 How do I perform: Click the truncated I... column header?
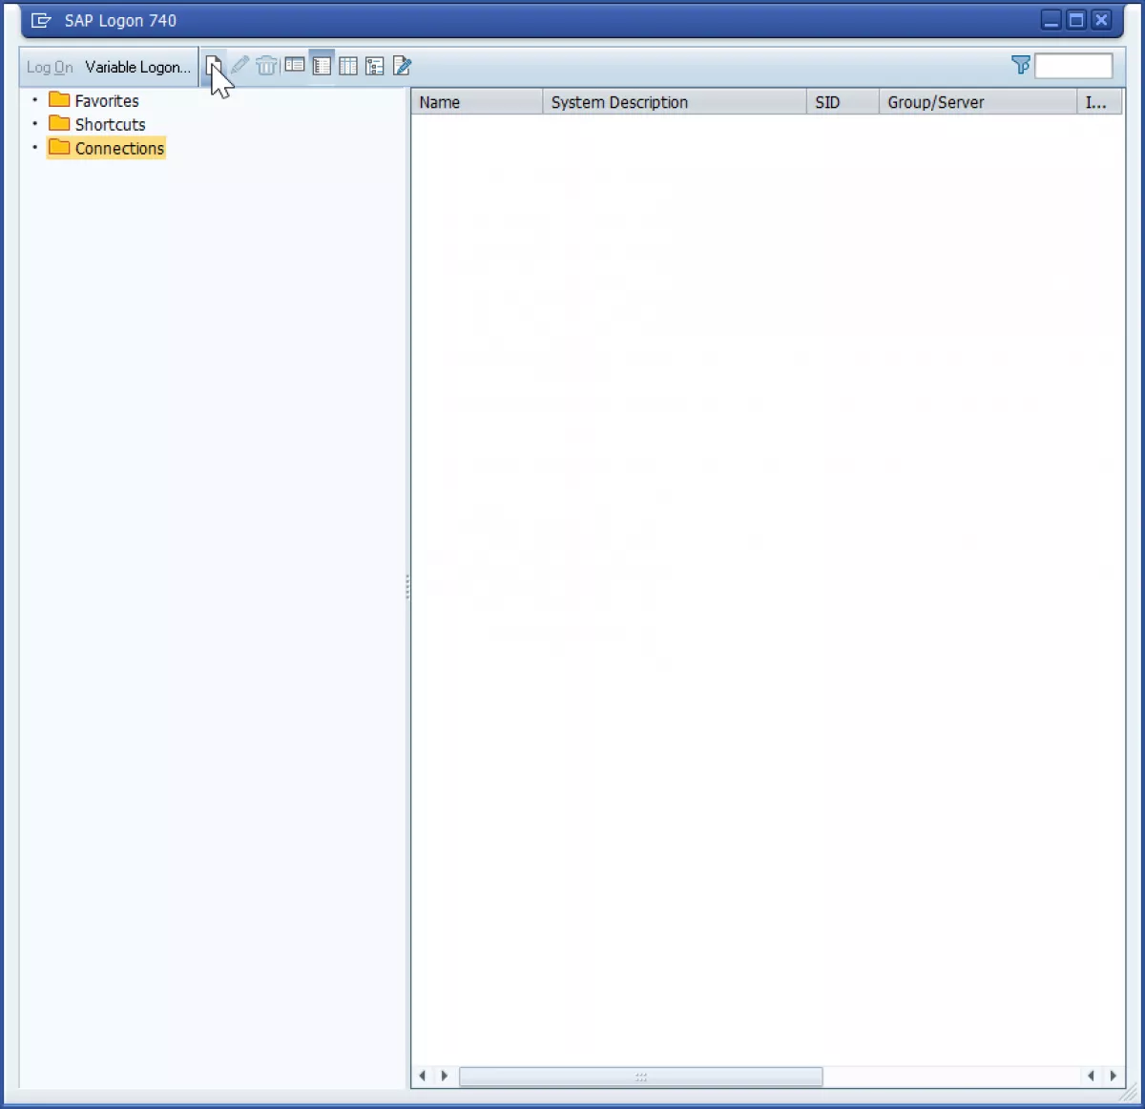pos(1100,102)
